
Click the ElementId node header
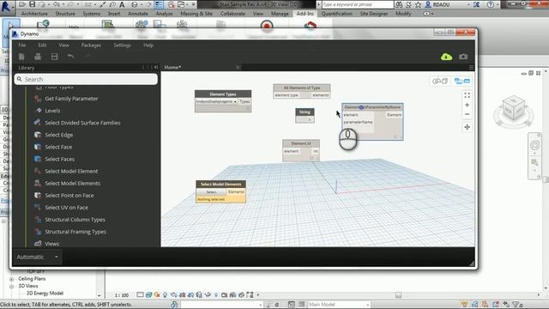[301, 143]
